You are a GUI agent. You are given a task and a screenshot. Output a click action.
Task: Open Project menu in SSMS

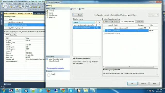pos(28,4)
